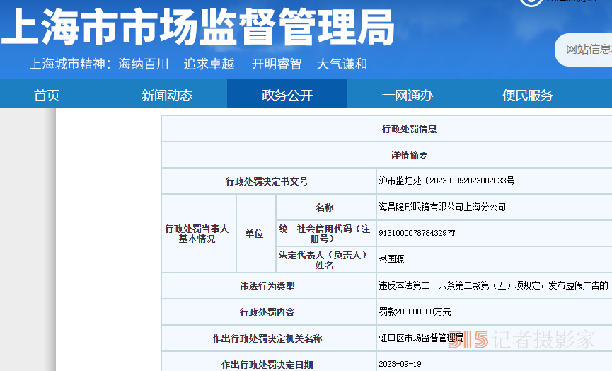Click the 上海城市精神 slogan text
Image resolution: width=612 pixels, height=371 pixels.
[198, 64]
